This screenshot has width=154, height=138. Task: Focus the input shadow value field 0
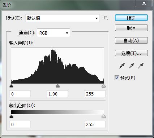pyautogui.click(x=20, y=94)
